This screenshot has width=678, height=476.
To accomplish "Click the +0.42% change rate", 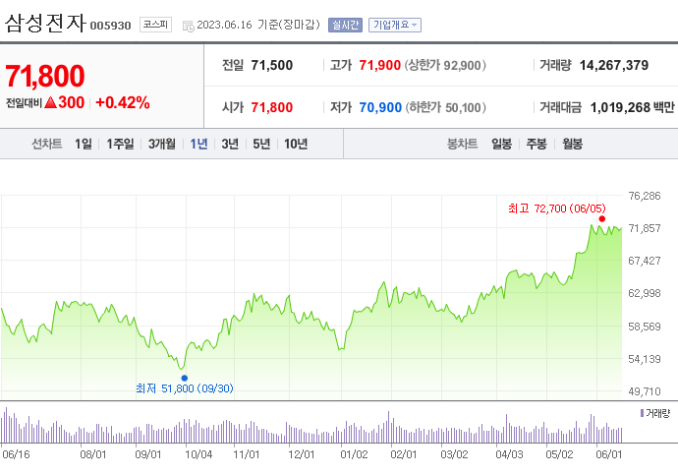I will pos(123,102).
